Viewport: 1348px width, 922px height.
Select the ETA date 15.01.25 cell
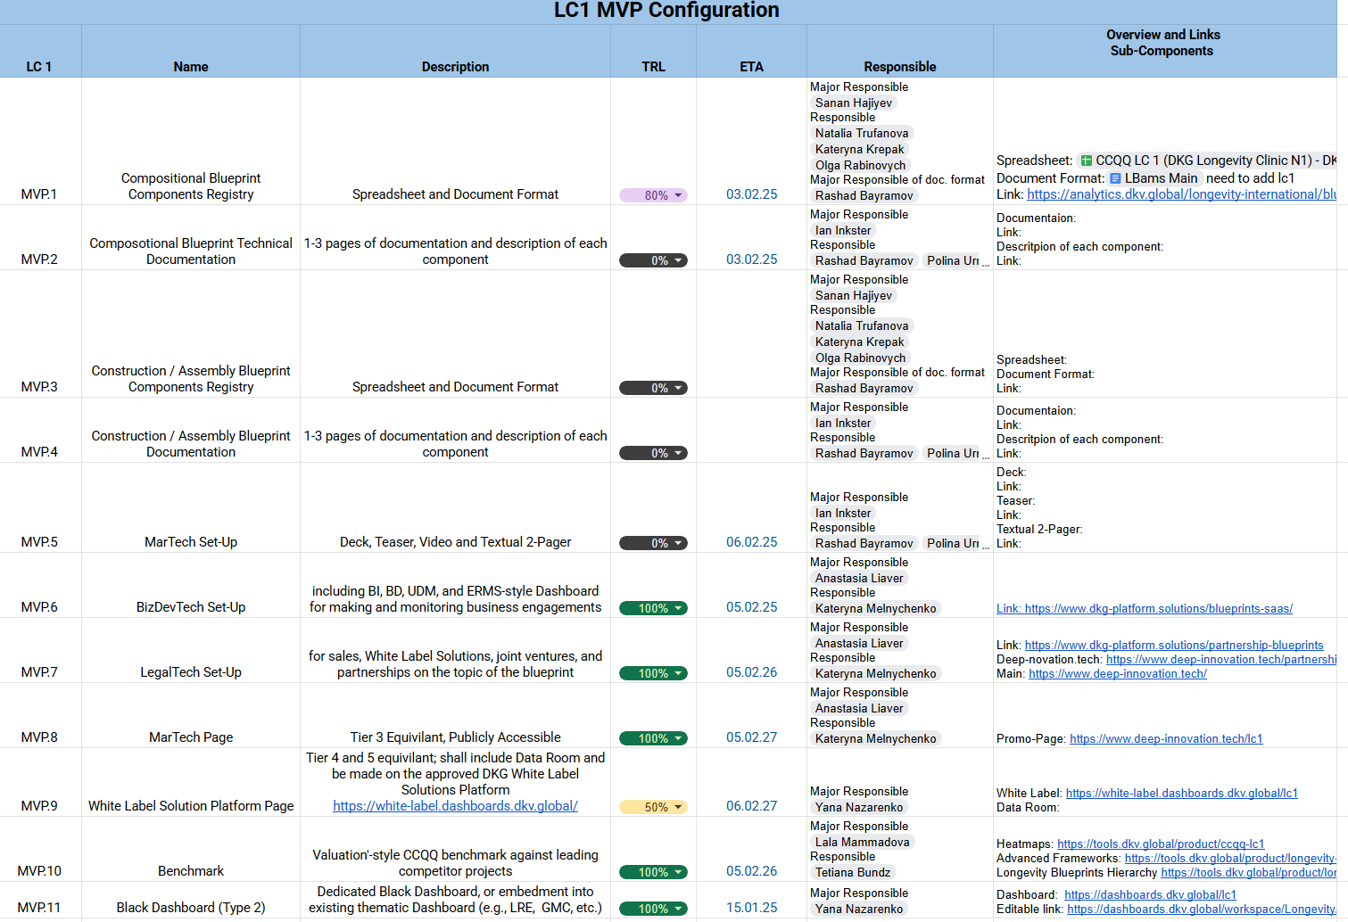pos(751,908)
